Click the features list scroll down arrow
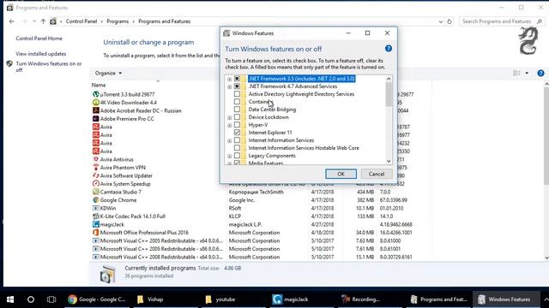549x308 pixels. pyautogui.click(x=389, y=161)
